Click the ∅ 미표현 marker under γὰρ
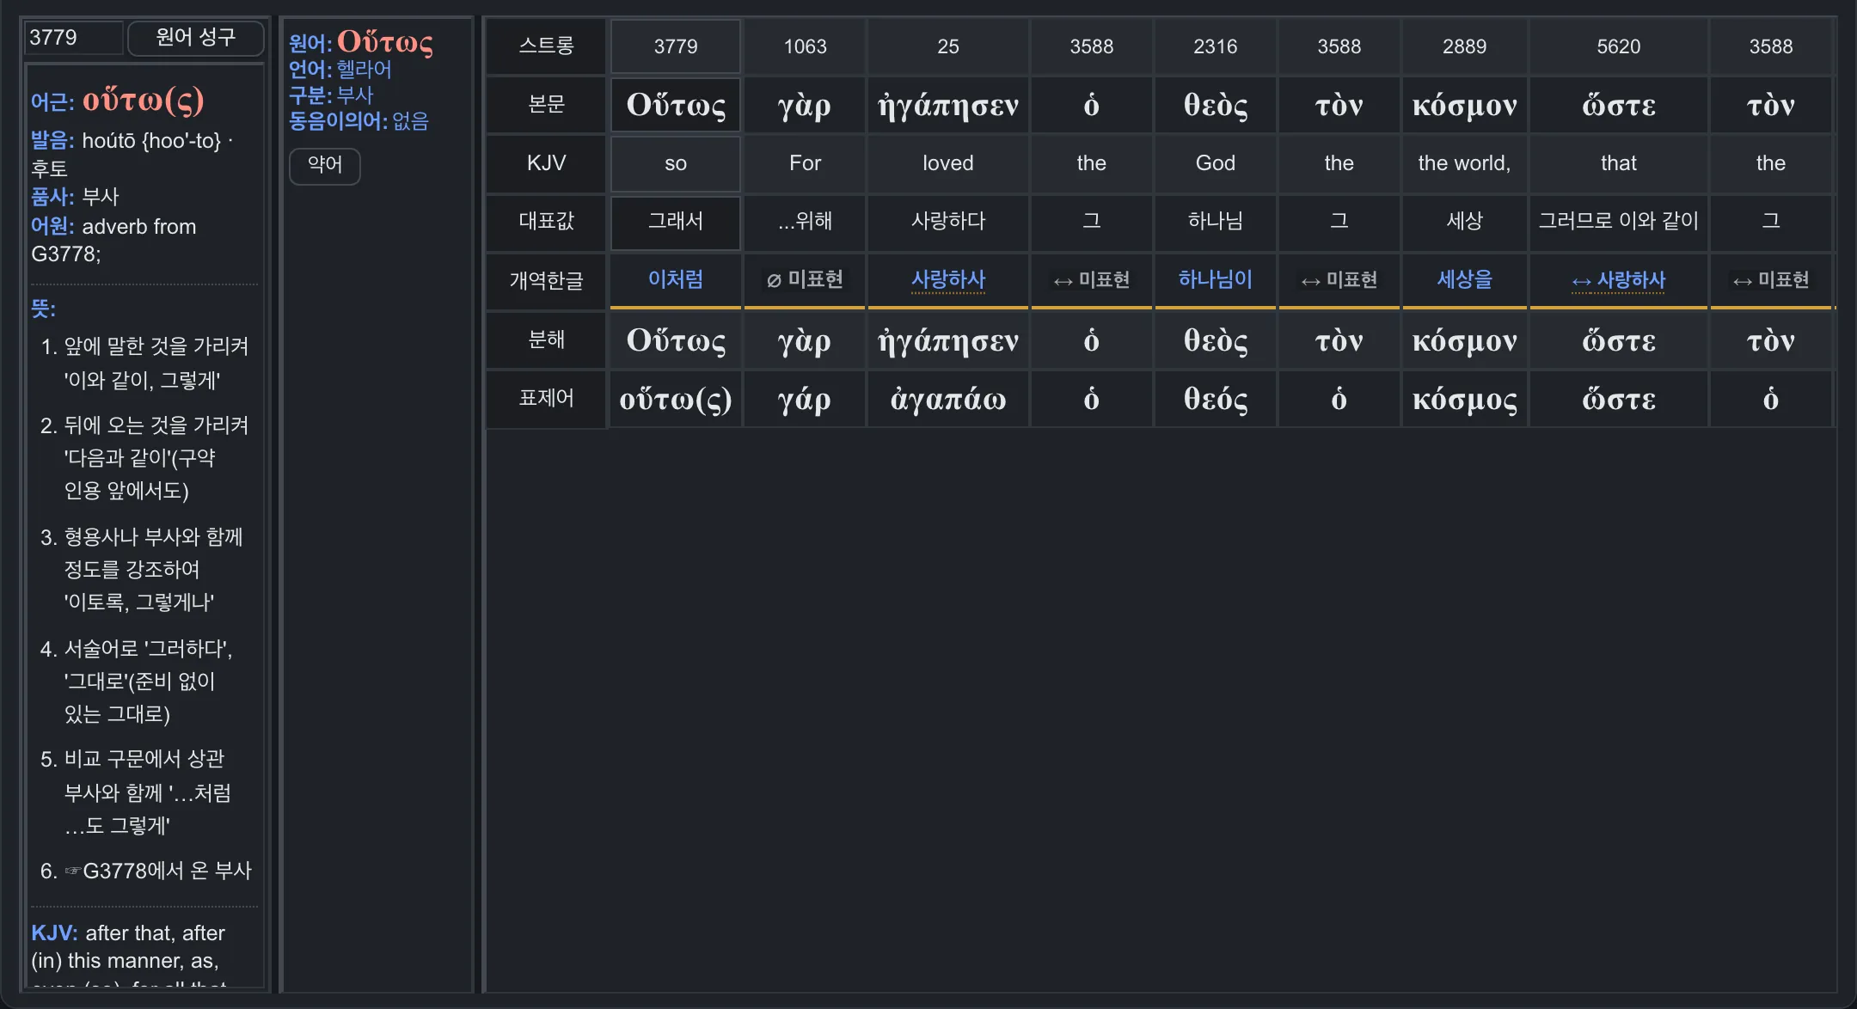The height and width of the screenshot is (1009, 1857). [805, 280]
